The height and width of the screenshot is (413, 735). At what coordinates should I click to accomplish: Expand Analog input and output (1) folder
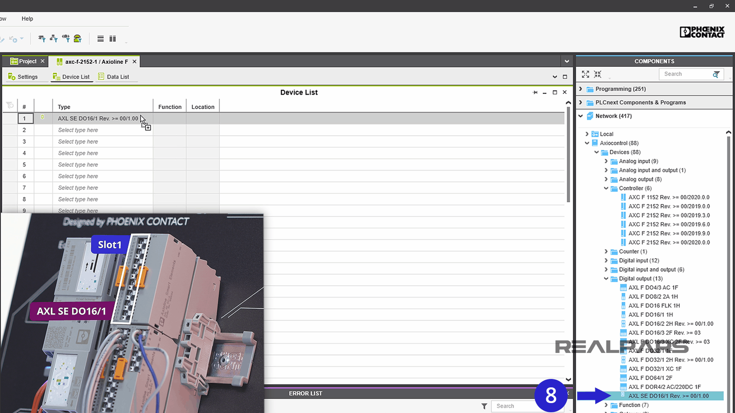pos(606,170)
